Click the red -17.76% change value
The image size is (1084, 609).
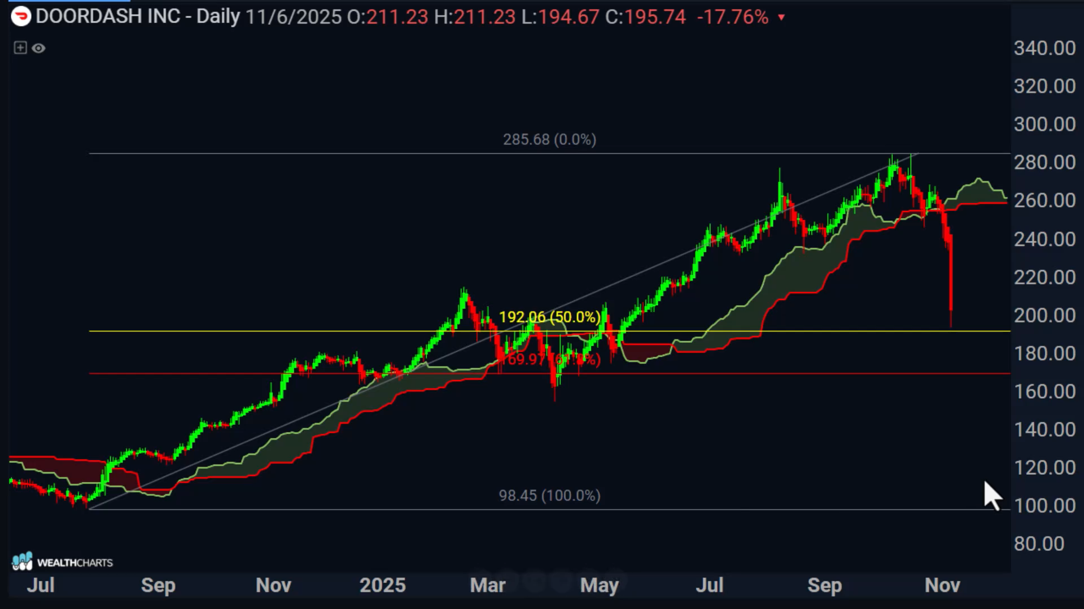coord(732,17)
